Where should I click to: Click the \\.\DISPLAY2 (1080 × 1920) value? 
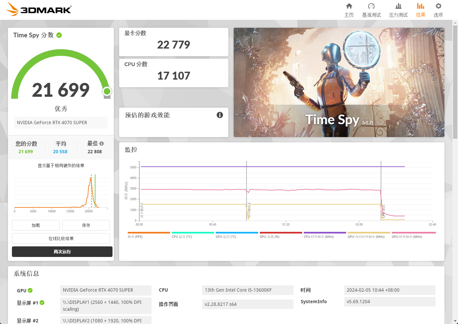click(106, 320)
